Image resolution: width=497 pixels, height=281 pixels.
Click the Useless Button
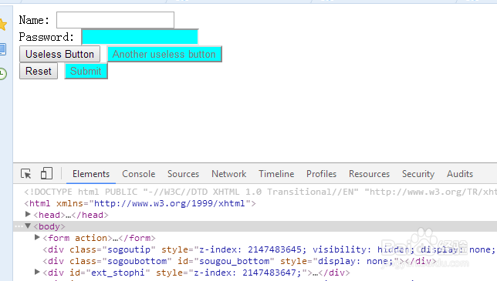tap(59, 54)
